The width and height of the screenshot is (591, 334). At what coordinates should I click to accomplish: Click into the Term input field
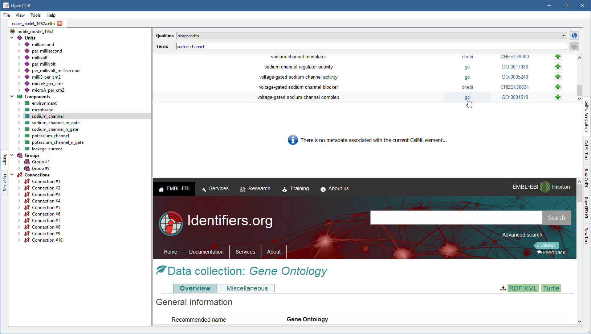click(x=371, y=46)
